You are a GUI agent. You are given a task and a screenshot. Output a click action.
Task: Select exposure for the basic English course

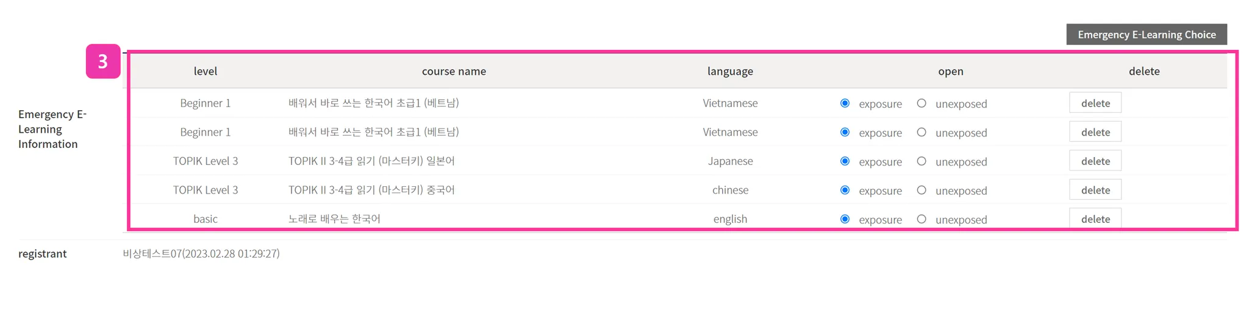click(845, 219)
